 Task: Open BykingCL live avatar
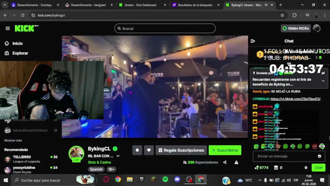pos(76,153)
